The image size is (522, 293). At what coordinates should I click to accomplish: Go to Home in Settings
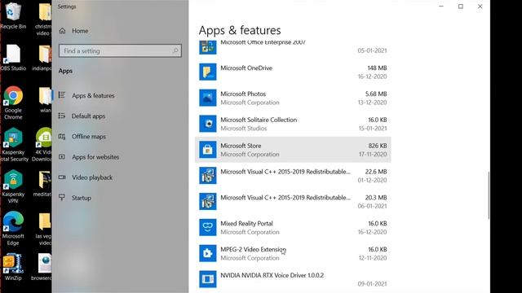click(x=80, y=31)
